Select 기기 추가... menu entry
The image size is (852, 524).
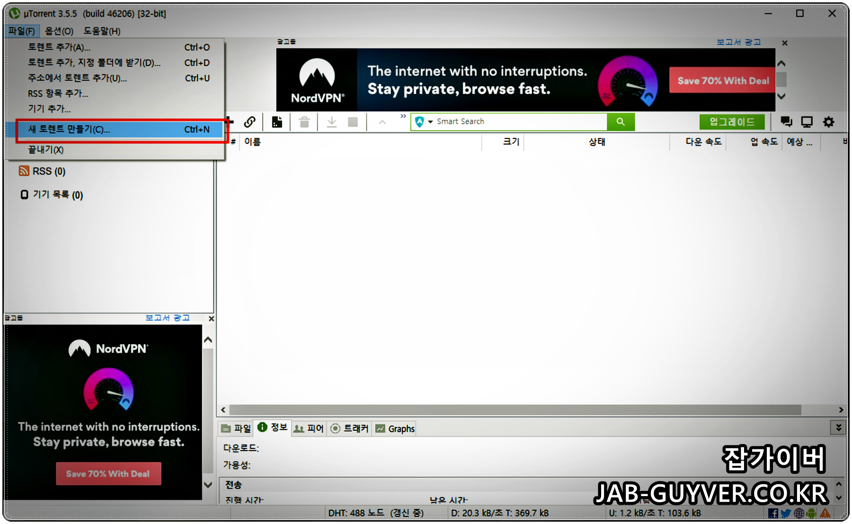click(x=115, y=109)
